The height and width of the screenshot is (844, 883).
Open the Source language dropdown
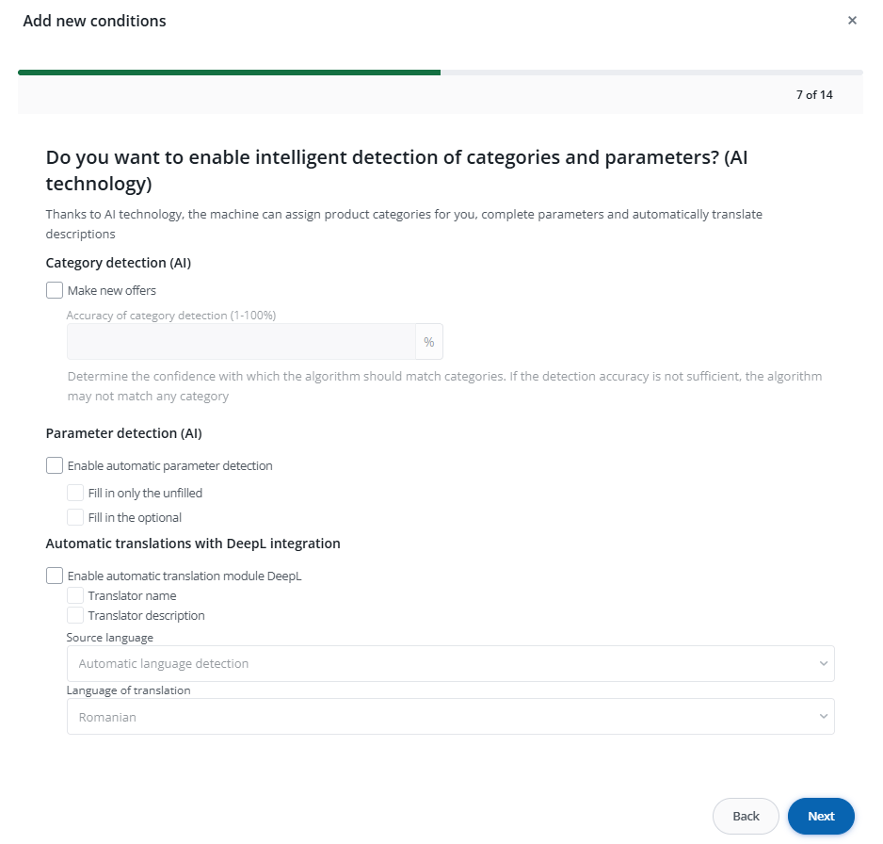click(450, 663)
